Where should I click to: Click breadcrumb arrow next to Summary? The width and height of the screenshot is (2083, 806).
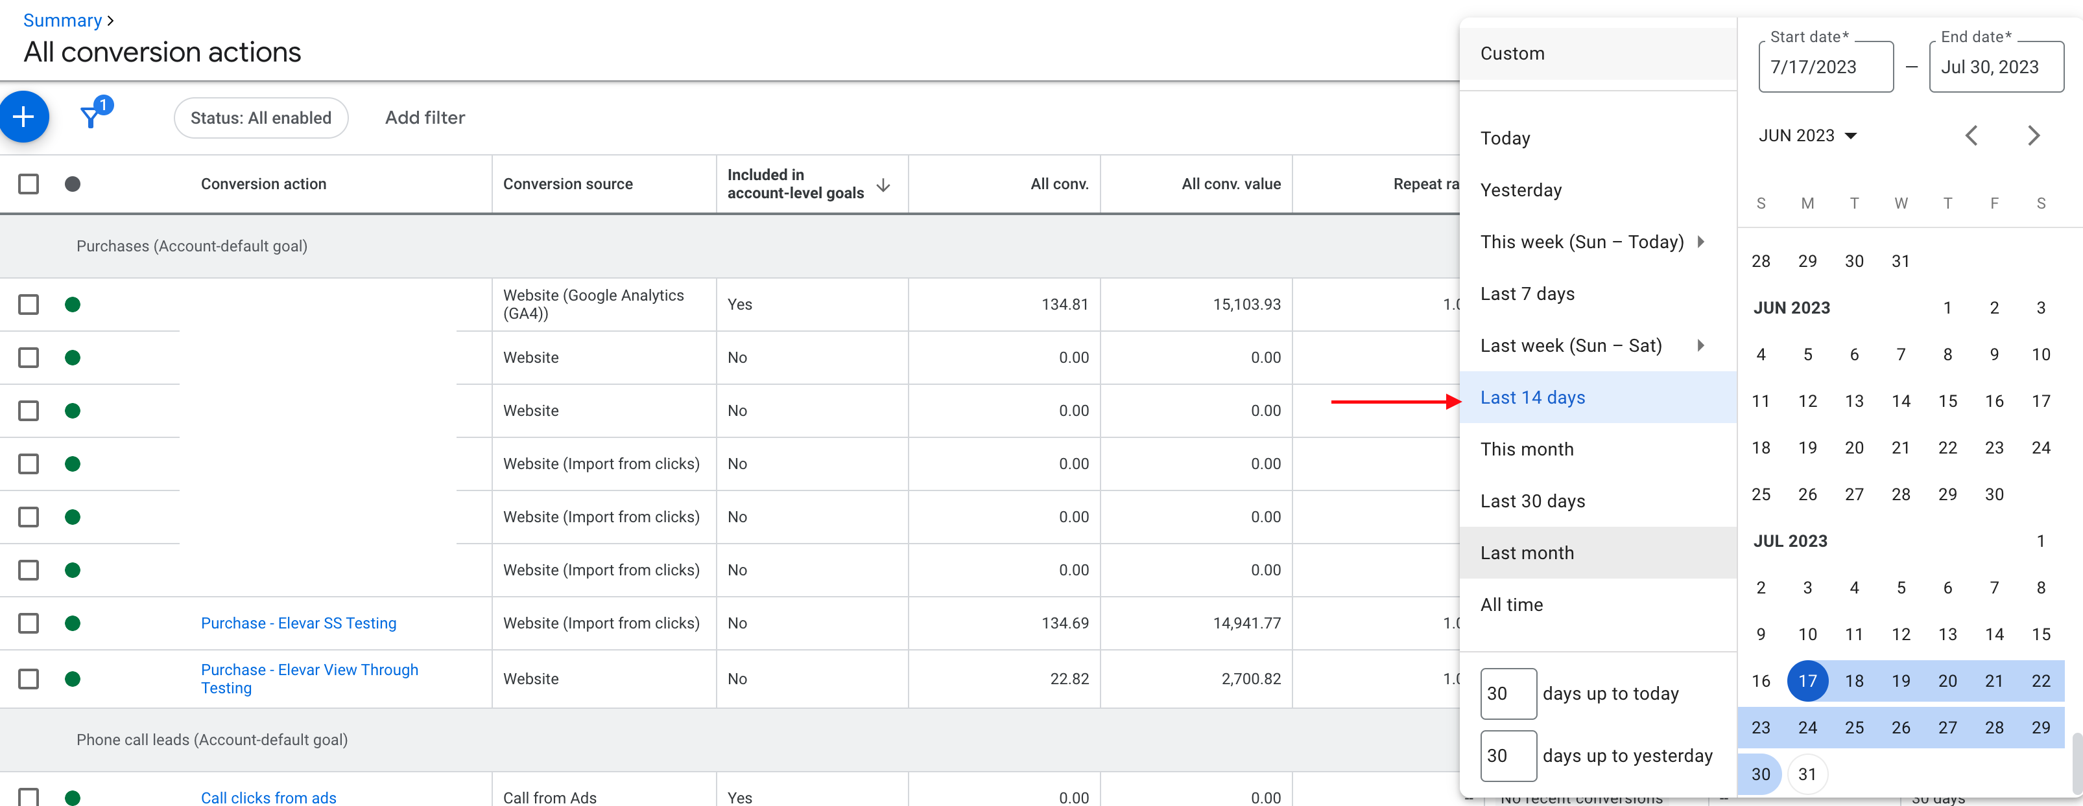111,21
